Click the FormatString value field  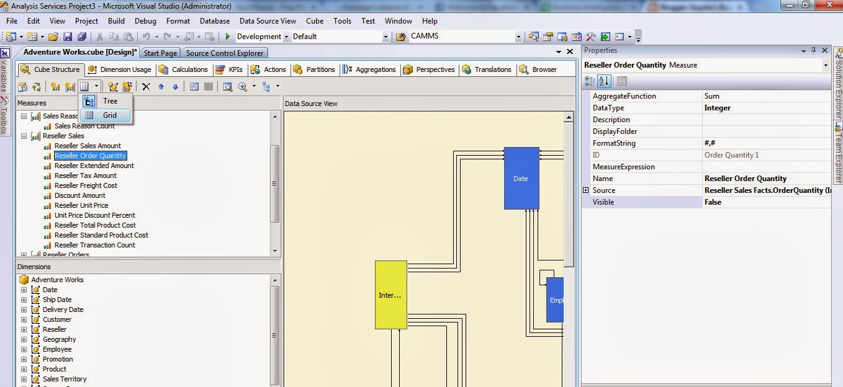[x=767, y=143]
